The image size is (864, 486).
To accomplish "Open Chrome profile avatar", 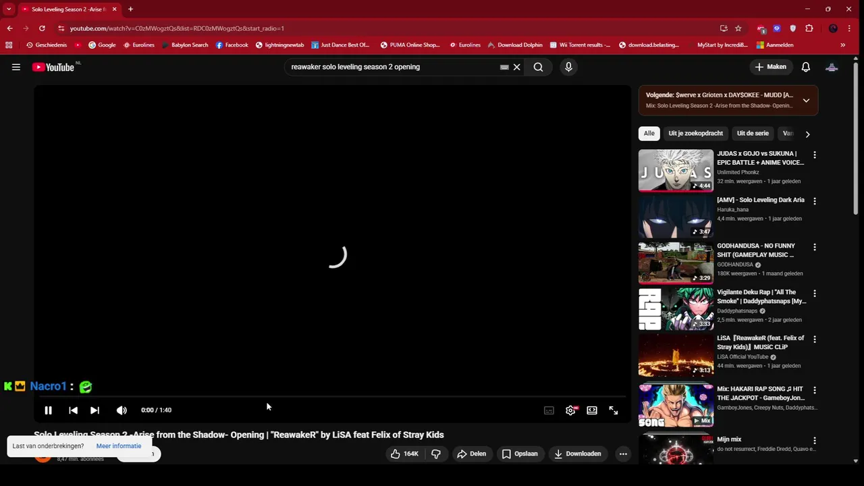I will pos(833,28).
